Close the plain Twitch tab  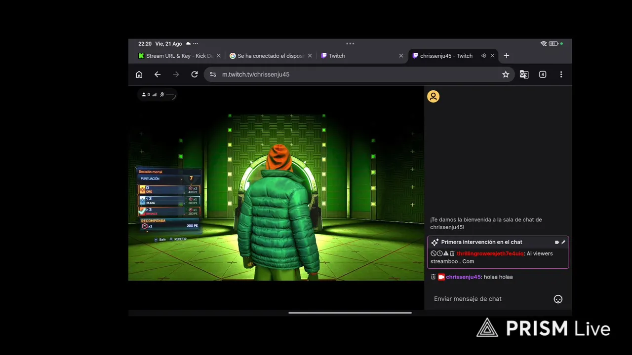(x=401, y=56)
